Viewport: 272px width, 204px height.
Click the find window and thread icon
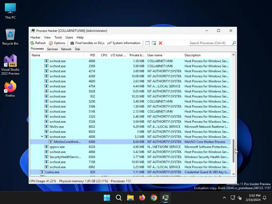pyautogui.click(x=154, y=43)
